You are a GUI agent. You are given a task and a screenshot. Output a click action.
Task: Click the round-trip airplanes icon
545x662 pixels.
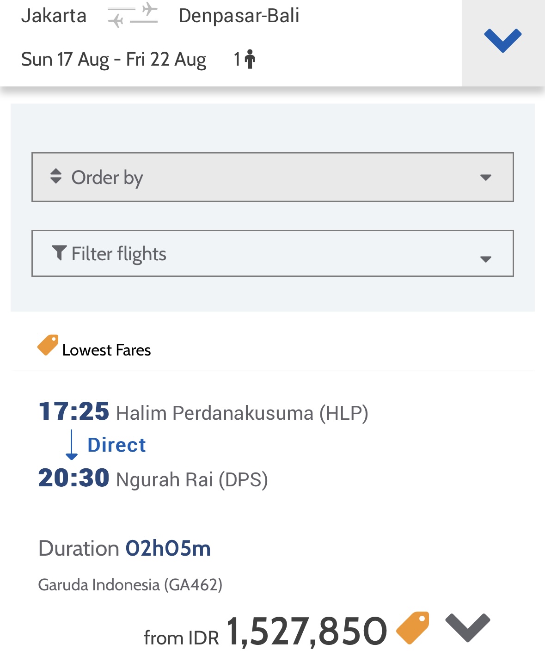pyautogui.click(x=133, y=15)
